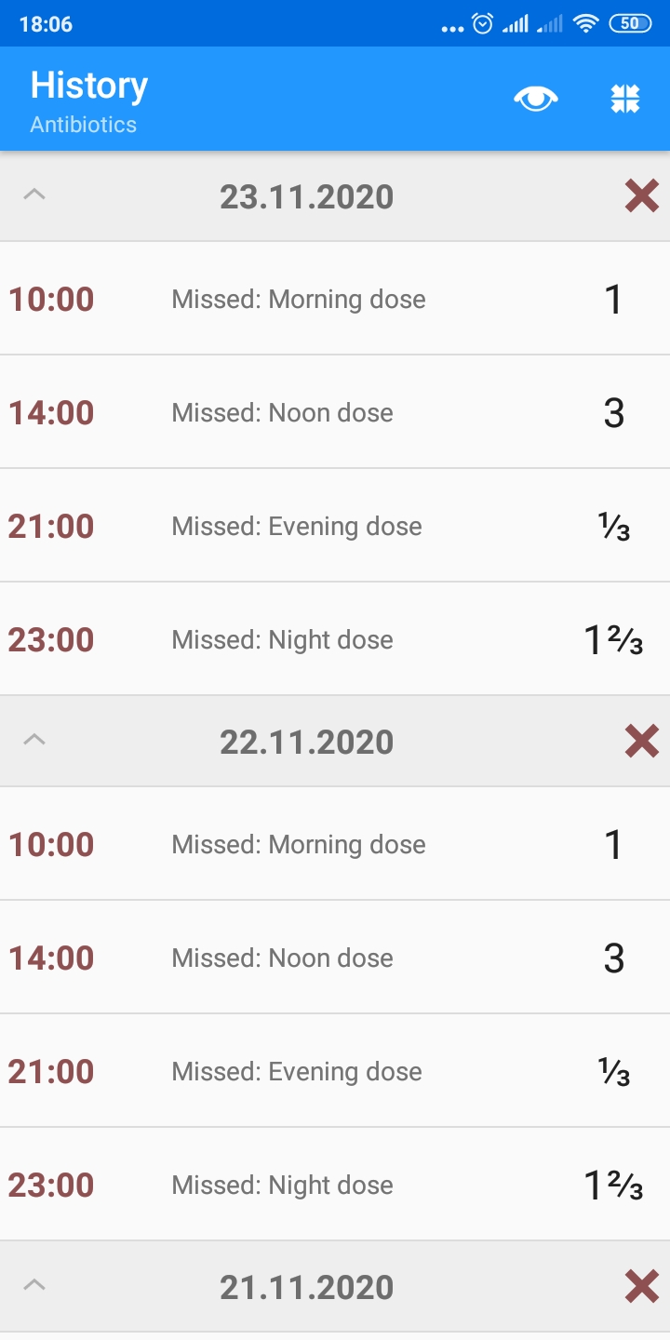This screenshot has width=670, height=1340.
Task: Tap the History title in header
Action: 89,86
